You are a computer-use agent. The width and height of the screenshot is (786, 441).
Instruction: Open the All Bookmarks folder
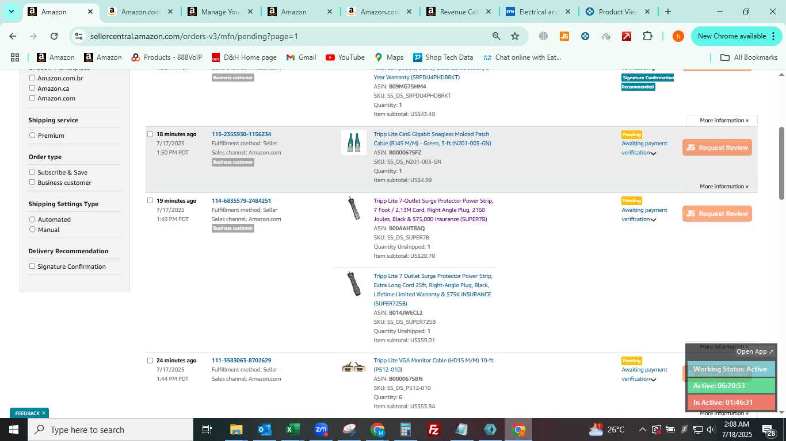(x=749, y=57)
